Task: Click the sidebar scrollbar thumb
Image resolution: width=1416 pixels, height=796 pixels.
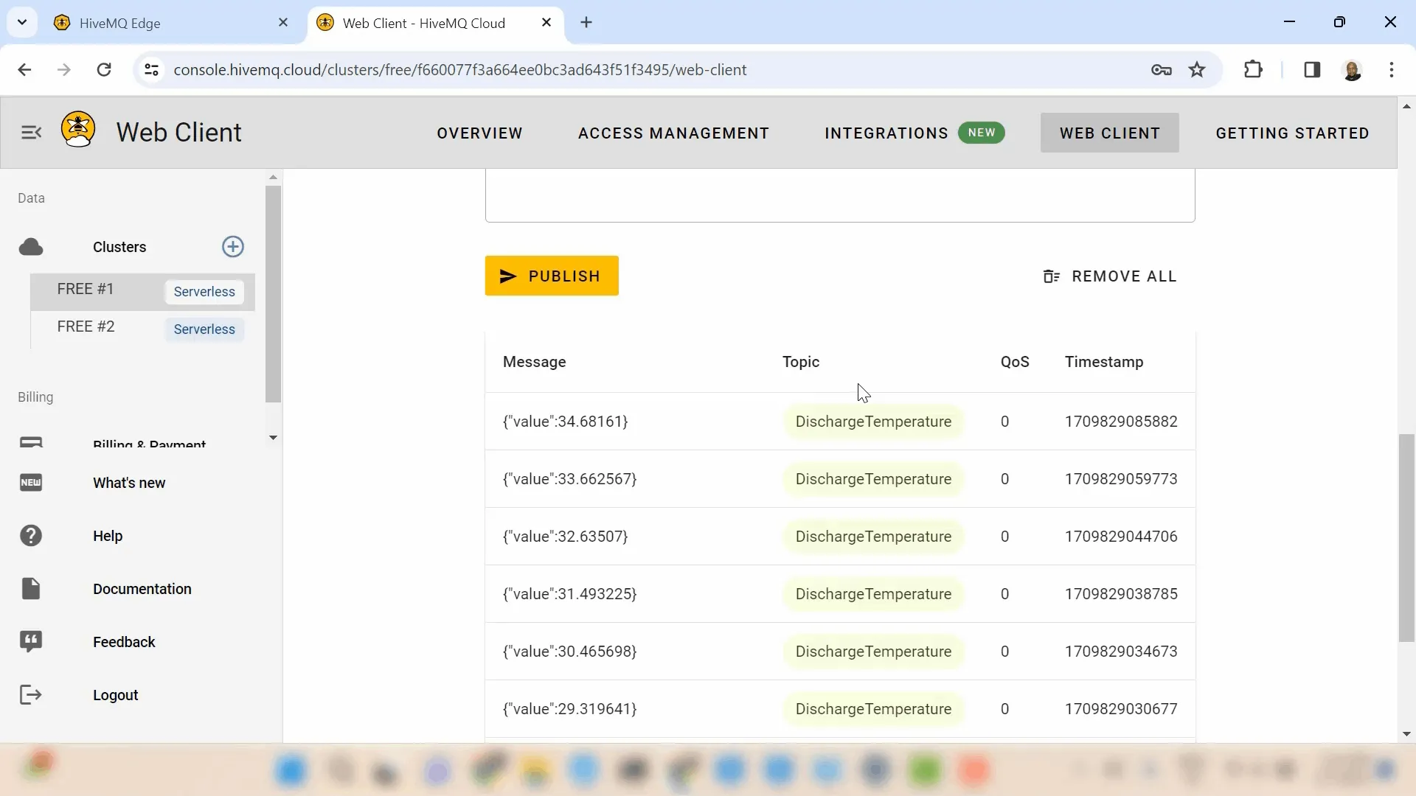Action: [273, 294]
